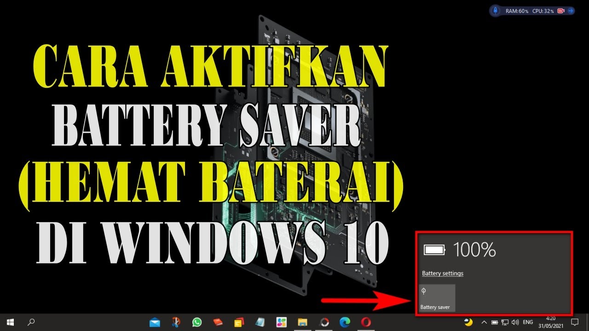
Task: Open taskbar search magnifier
Action: 31,322
